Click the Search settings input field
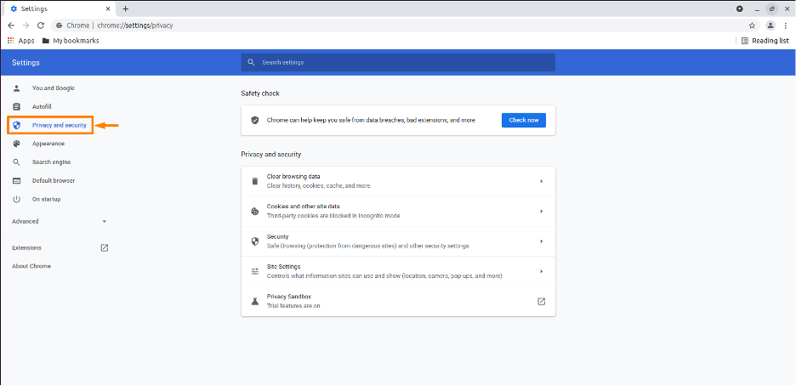This screenshot has height=386, width=796. (398, 62)
